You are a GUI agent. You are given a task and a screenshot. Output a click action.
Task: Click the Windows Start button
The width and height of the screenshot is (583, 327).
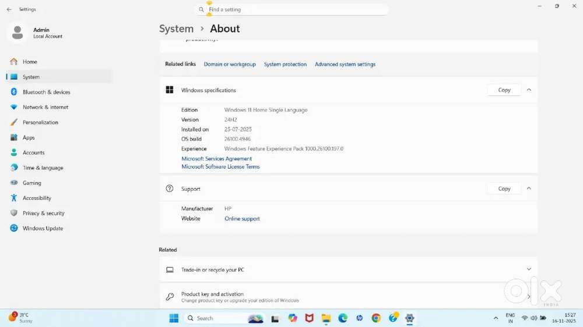tap(174, 318)
